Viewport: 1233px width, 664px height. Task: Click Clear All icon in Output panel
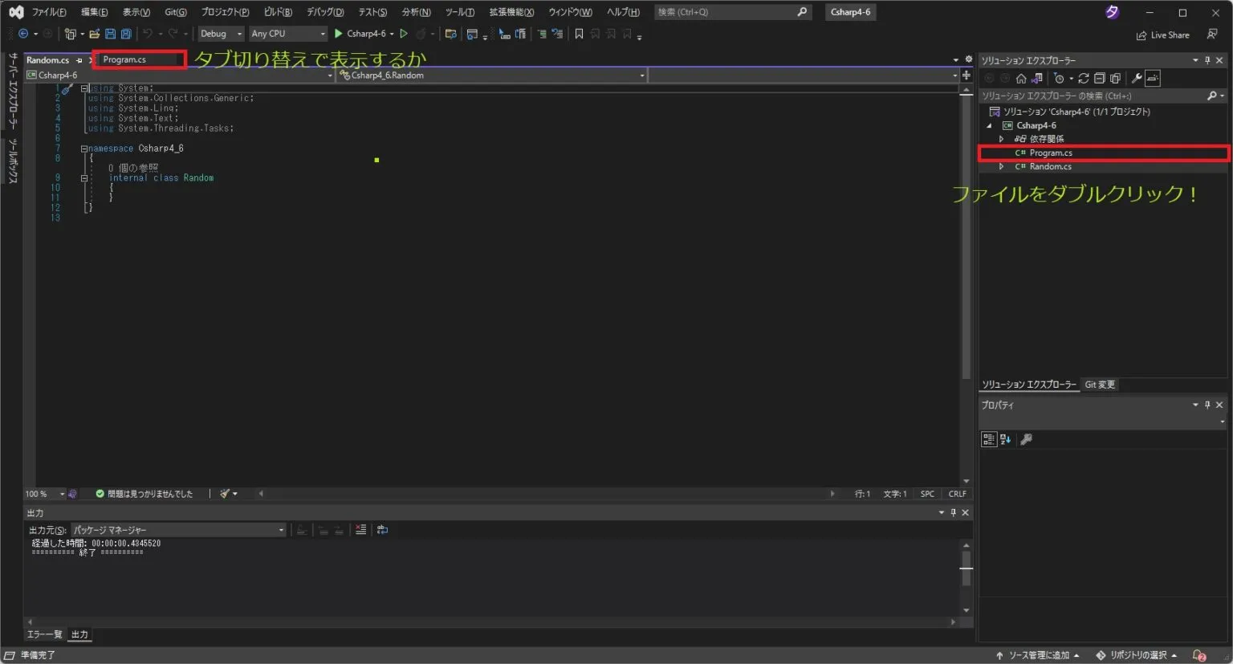point(361,530)
